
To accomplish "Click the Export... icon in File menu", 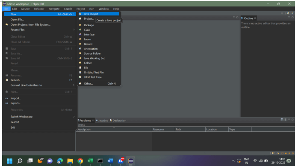I will (x=7, y=103).
